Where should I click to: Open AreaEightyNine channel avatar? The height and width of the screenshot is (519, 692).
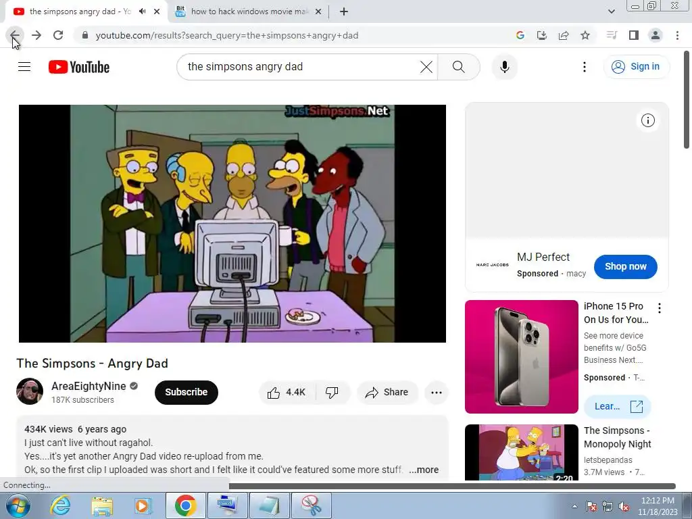click(30, 391)
